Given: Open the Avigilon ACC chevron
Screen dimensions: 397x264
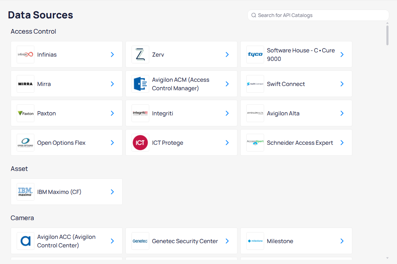Looking at the screenshot, I should [x=112, y=241].
